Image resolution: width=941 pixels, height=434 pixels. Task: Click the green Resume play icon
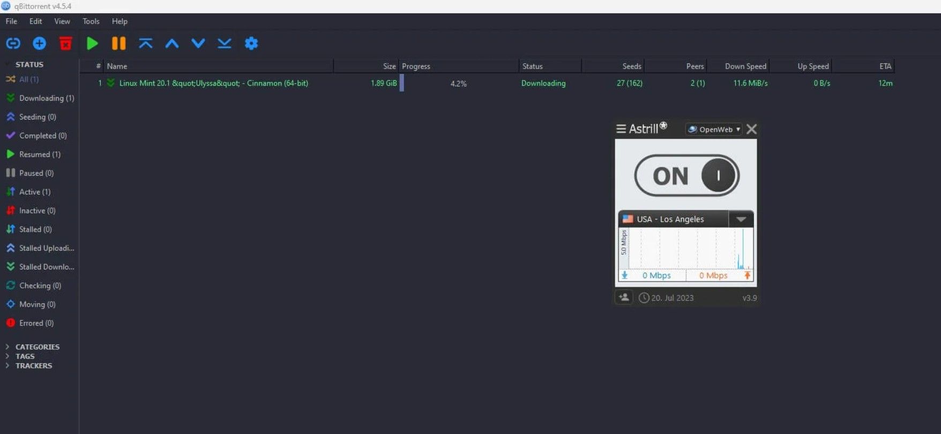point(92,43)
